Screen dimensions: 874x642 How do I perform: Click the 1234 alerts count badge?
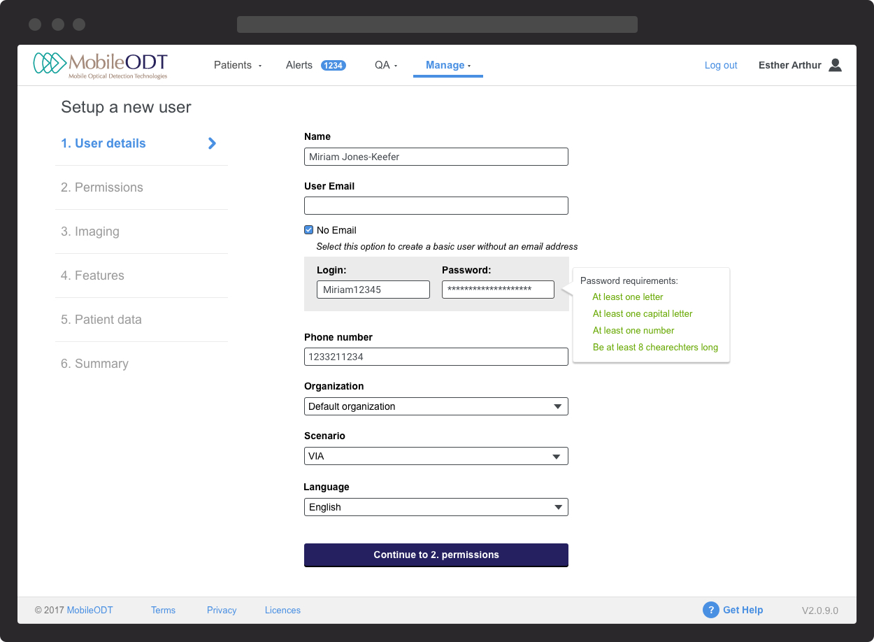[334, 64]
